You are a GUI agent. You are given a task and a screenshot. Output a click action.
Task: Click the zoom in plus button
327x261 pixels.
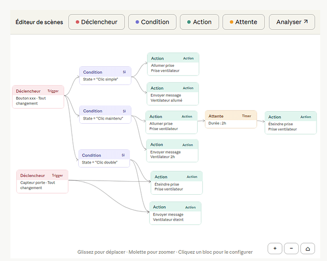275,249
